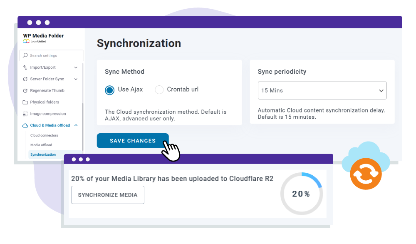Viewport: 416px width, 244px height.
Task: Click the search magnifier icon in settings search
Action: tap(25, 55)
